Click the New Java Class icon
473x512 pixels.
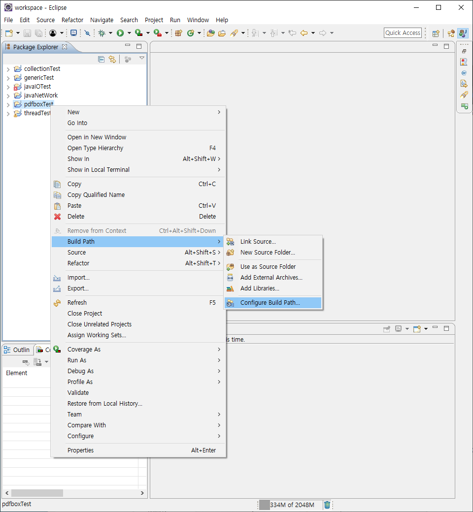(x=191, y=33)
